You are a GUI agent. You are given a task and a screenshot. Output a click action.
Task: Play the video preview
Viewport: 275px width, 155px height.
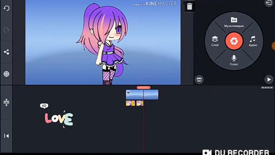[269, 80]
